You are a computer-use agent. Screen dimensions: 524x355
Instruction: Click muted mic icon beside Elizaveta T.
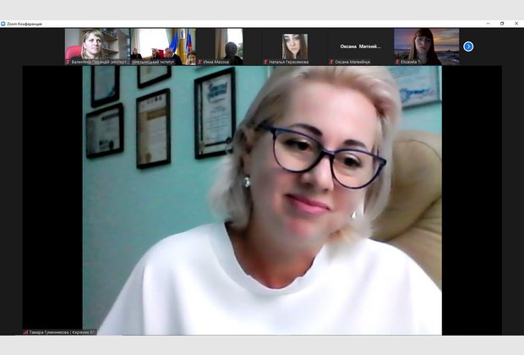click(397, 62)
